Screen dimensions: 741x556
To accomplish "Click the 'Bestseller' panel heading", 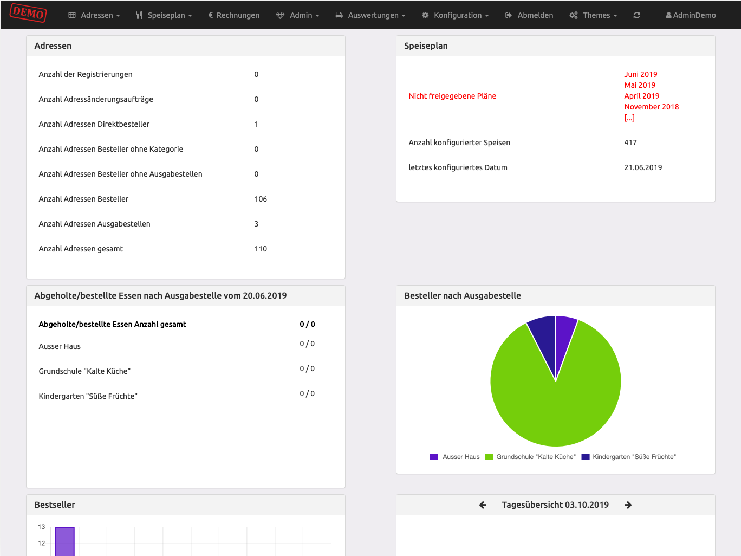I will [55, 505].
